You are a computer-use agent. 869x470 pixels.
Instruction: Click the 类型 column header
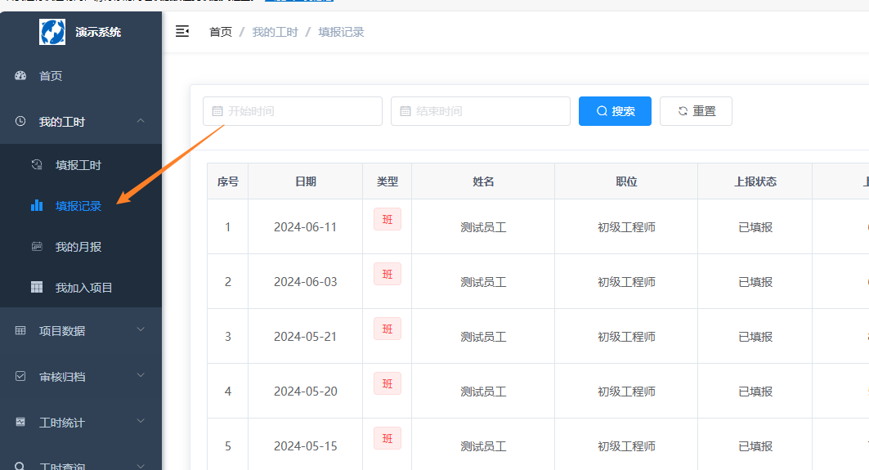tap(387, 181)
